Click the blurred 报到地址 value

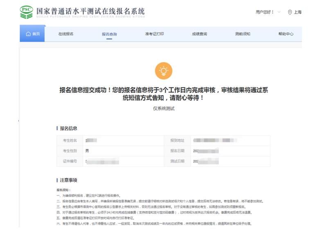215,140
